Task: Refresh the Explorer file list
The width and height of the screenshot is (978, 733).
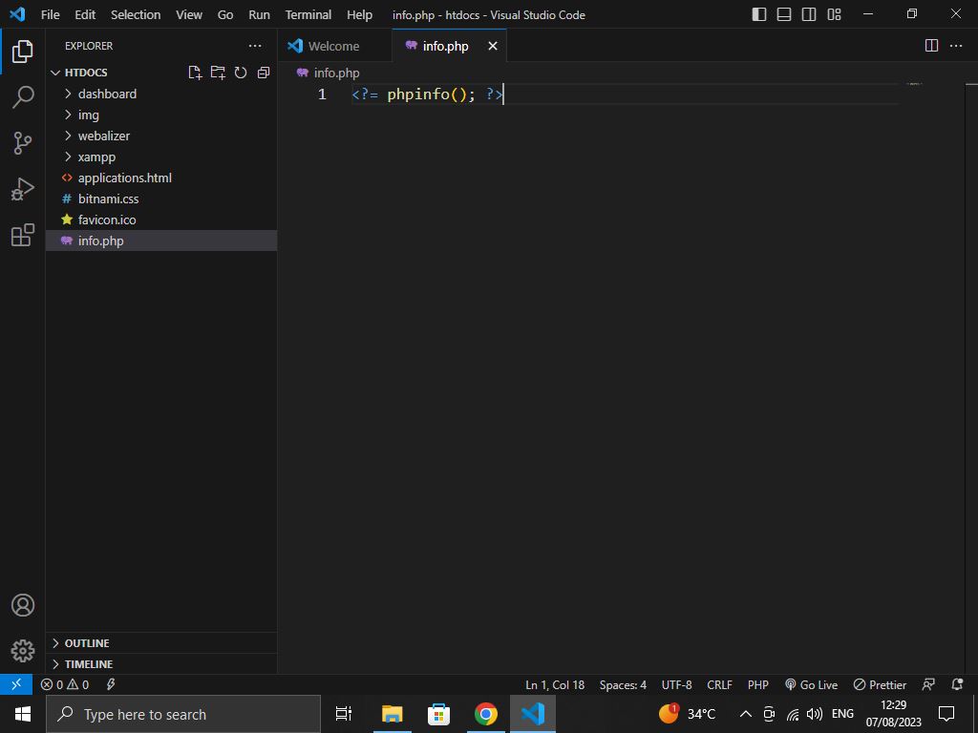Action: (x=241, y=73)
